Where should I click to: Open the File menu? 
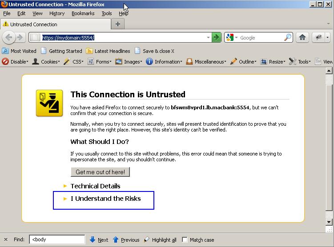click(7, 13)
